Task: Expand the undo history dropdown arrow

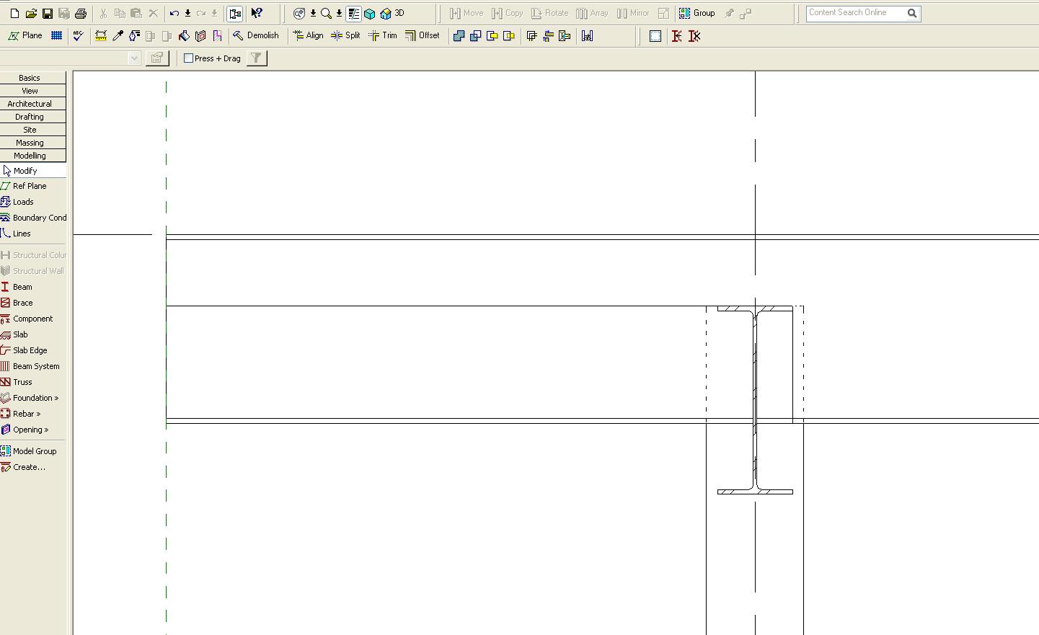Action: tap(187, 14)
